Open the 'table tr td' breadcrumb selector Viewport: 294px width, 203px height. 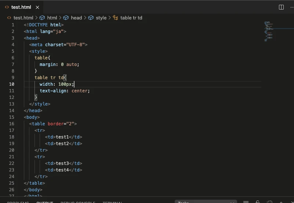[127, 18]
